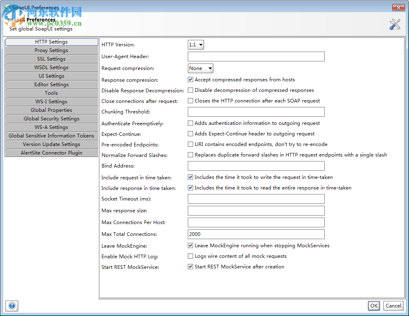Cancel the preferences dialog
Image resolution: width=409 pixels, height=316 pixels.
click(x=393, y=305)
